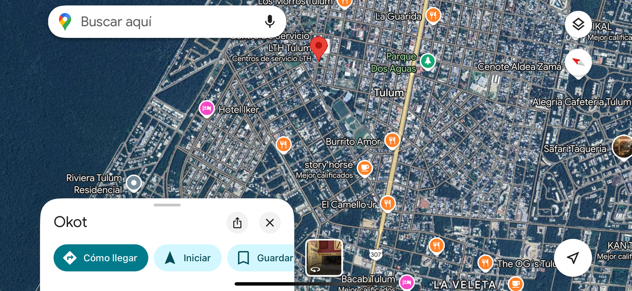Screen dimensions: 632x291
Task: Open Safari Taqueria photo marker
Action: click(x=623, y=147)
